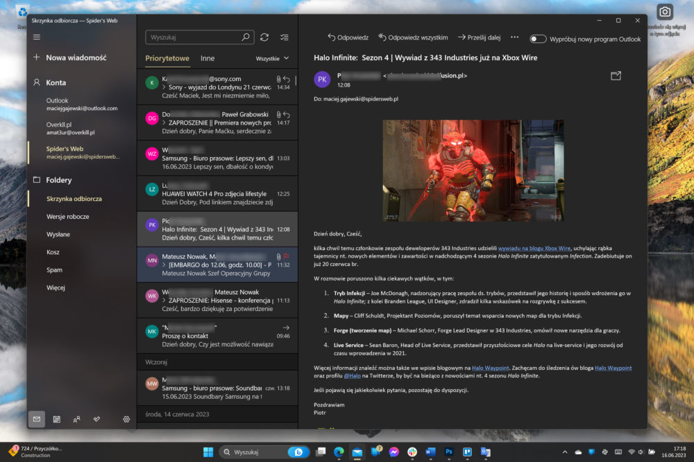
Task: Select the Outlook maciejgajewski@outlook.com account
Action: click(x=82, y=104)
